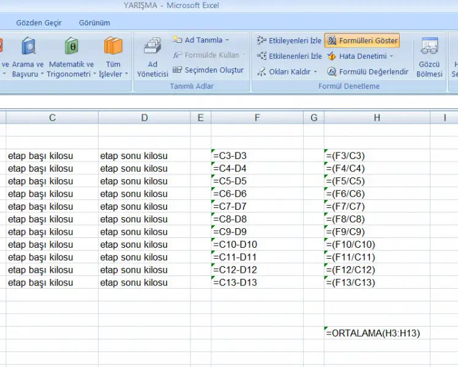Screen dimensions: 458x367
Task: Click Etkileyenleri İzle trace precedents
Action: [x=289, y=41]
